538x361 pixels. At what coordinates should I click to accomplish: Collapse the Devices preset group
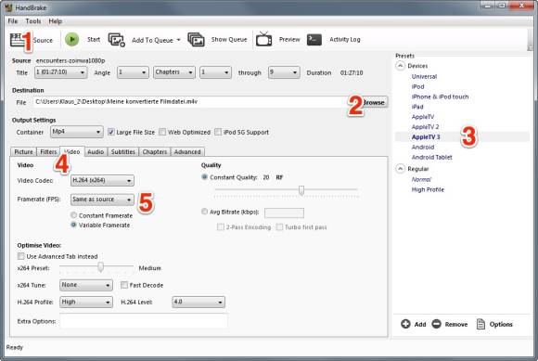(400, 66)
